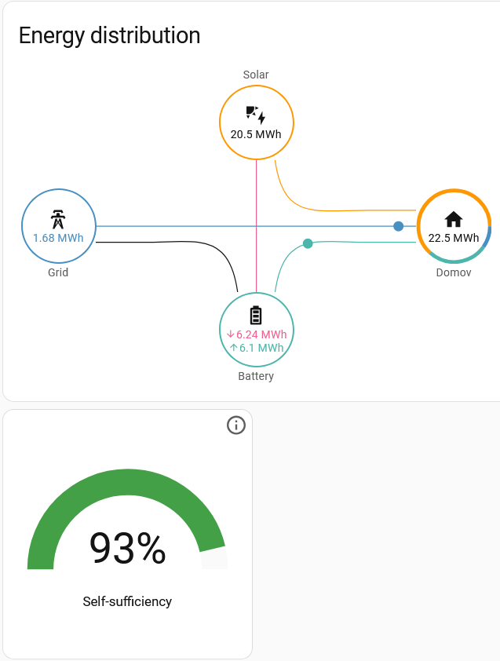This screenshot has width=500, height=661.
Task: Click the grid transmission tower icon
Action: tap(58, 218)
